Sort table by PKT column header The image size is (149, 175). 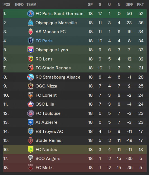pos(140,4)
